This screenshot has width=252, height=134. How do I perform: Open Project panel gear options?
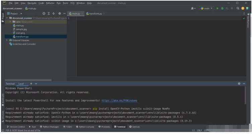point(60,13)
